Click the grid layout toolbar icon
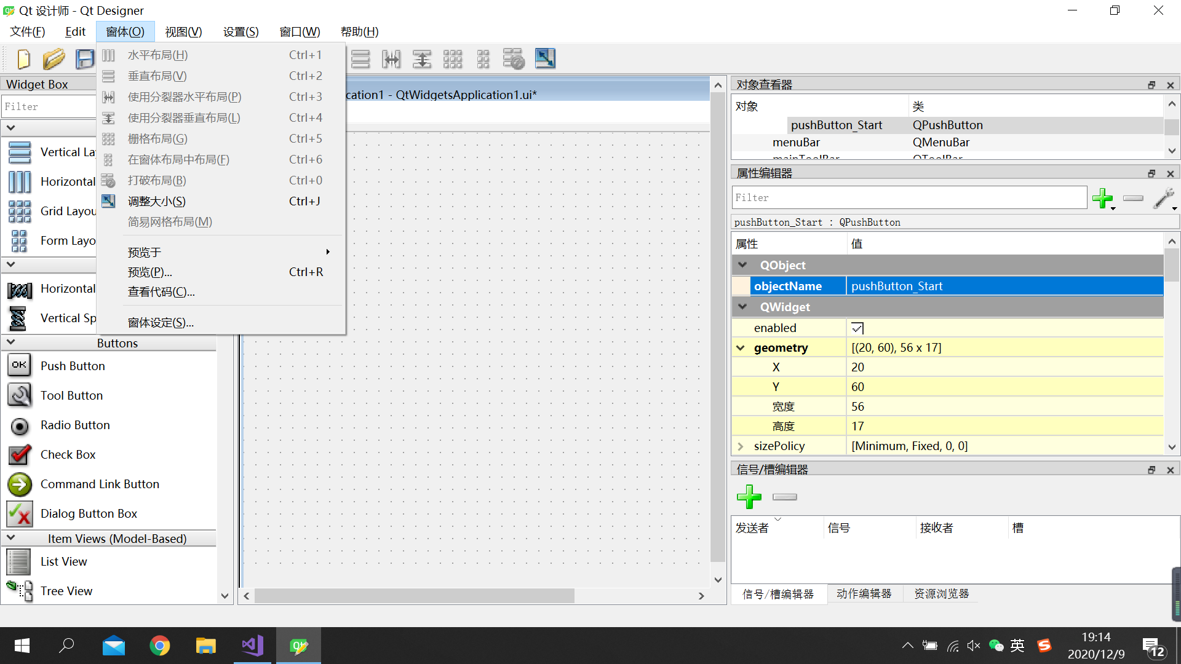This screenshot has width=1181, height=664. point(453,59)
